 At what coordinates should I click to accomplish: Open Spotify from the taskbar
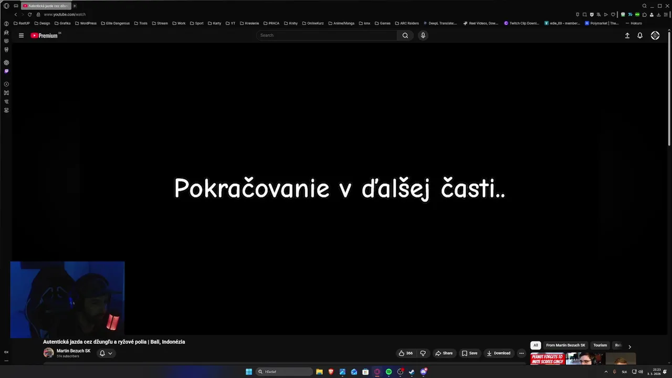click(x=388, y=372)
